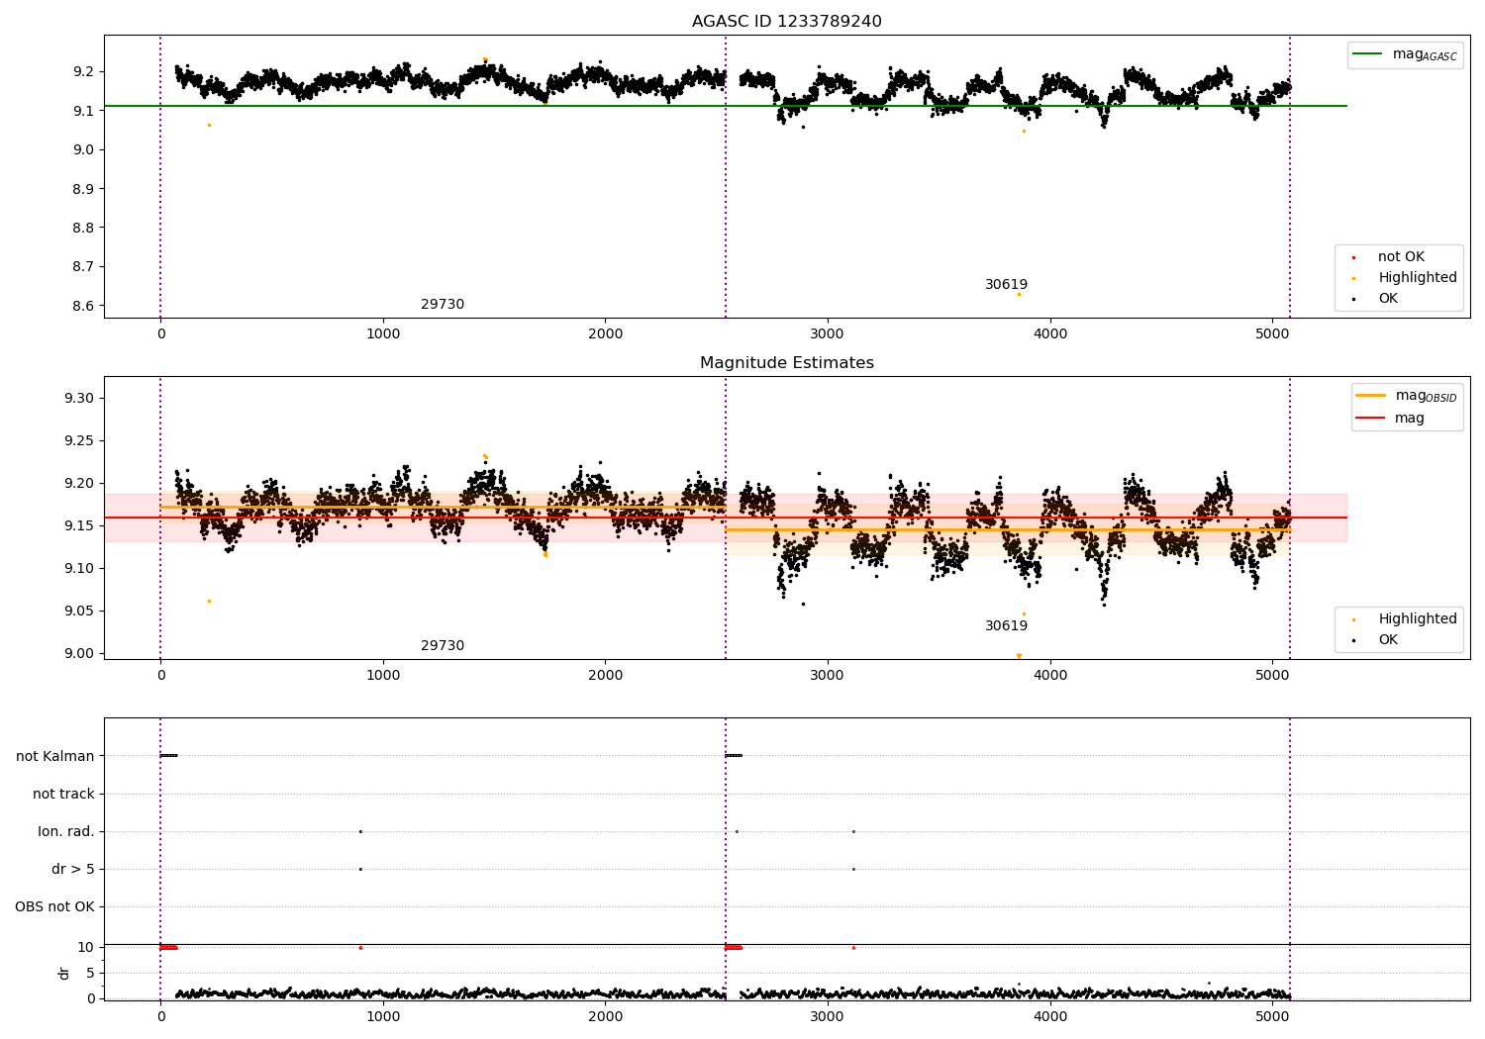This screenshot has width=1485, height=1039.
Task: Click the 5000 x-tick under the top plot
Action: tap(1272, 333)
